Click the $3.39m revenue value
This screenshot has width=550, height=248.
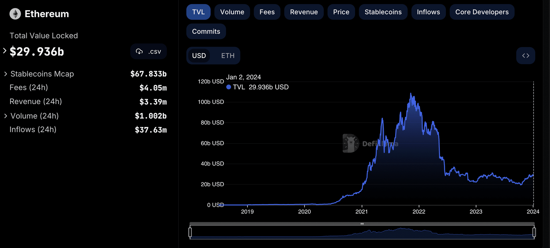pyautogui.click(x=153, y=102)
